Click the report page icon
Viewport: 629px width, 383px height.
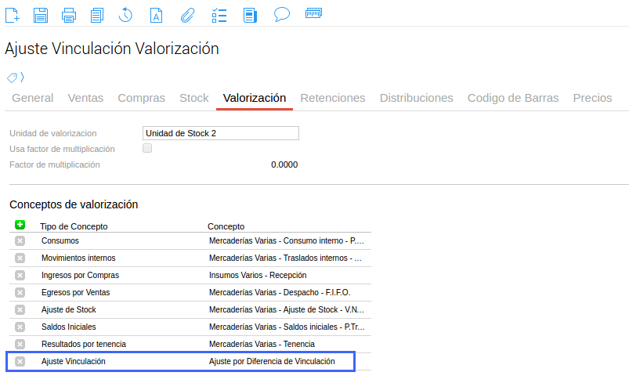(250, 15)
